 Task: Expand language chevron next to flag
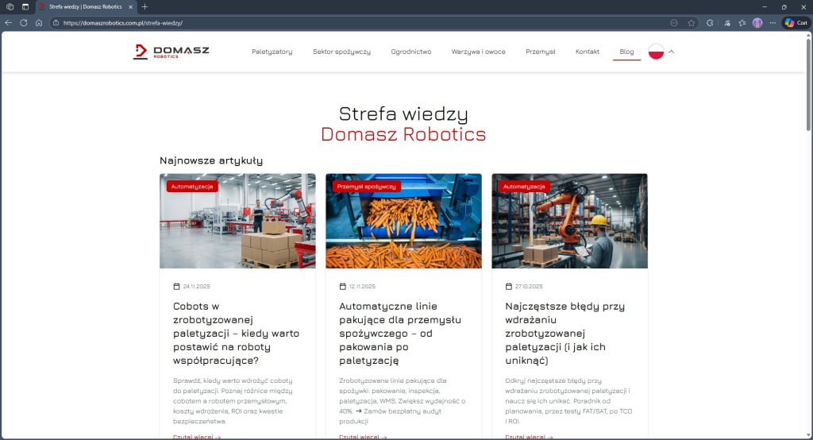(x=672, y=52)
